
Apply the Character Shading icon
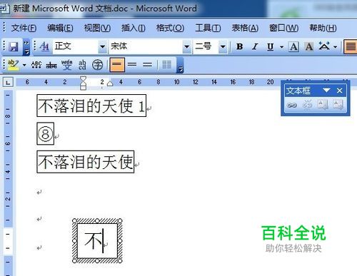coord(309,46)
